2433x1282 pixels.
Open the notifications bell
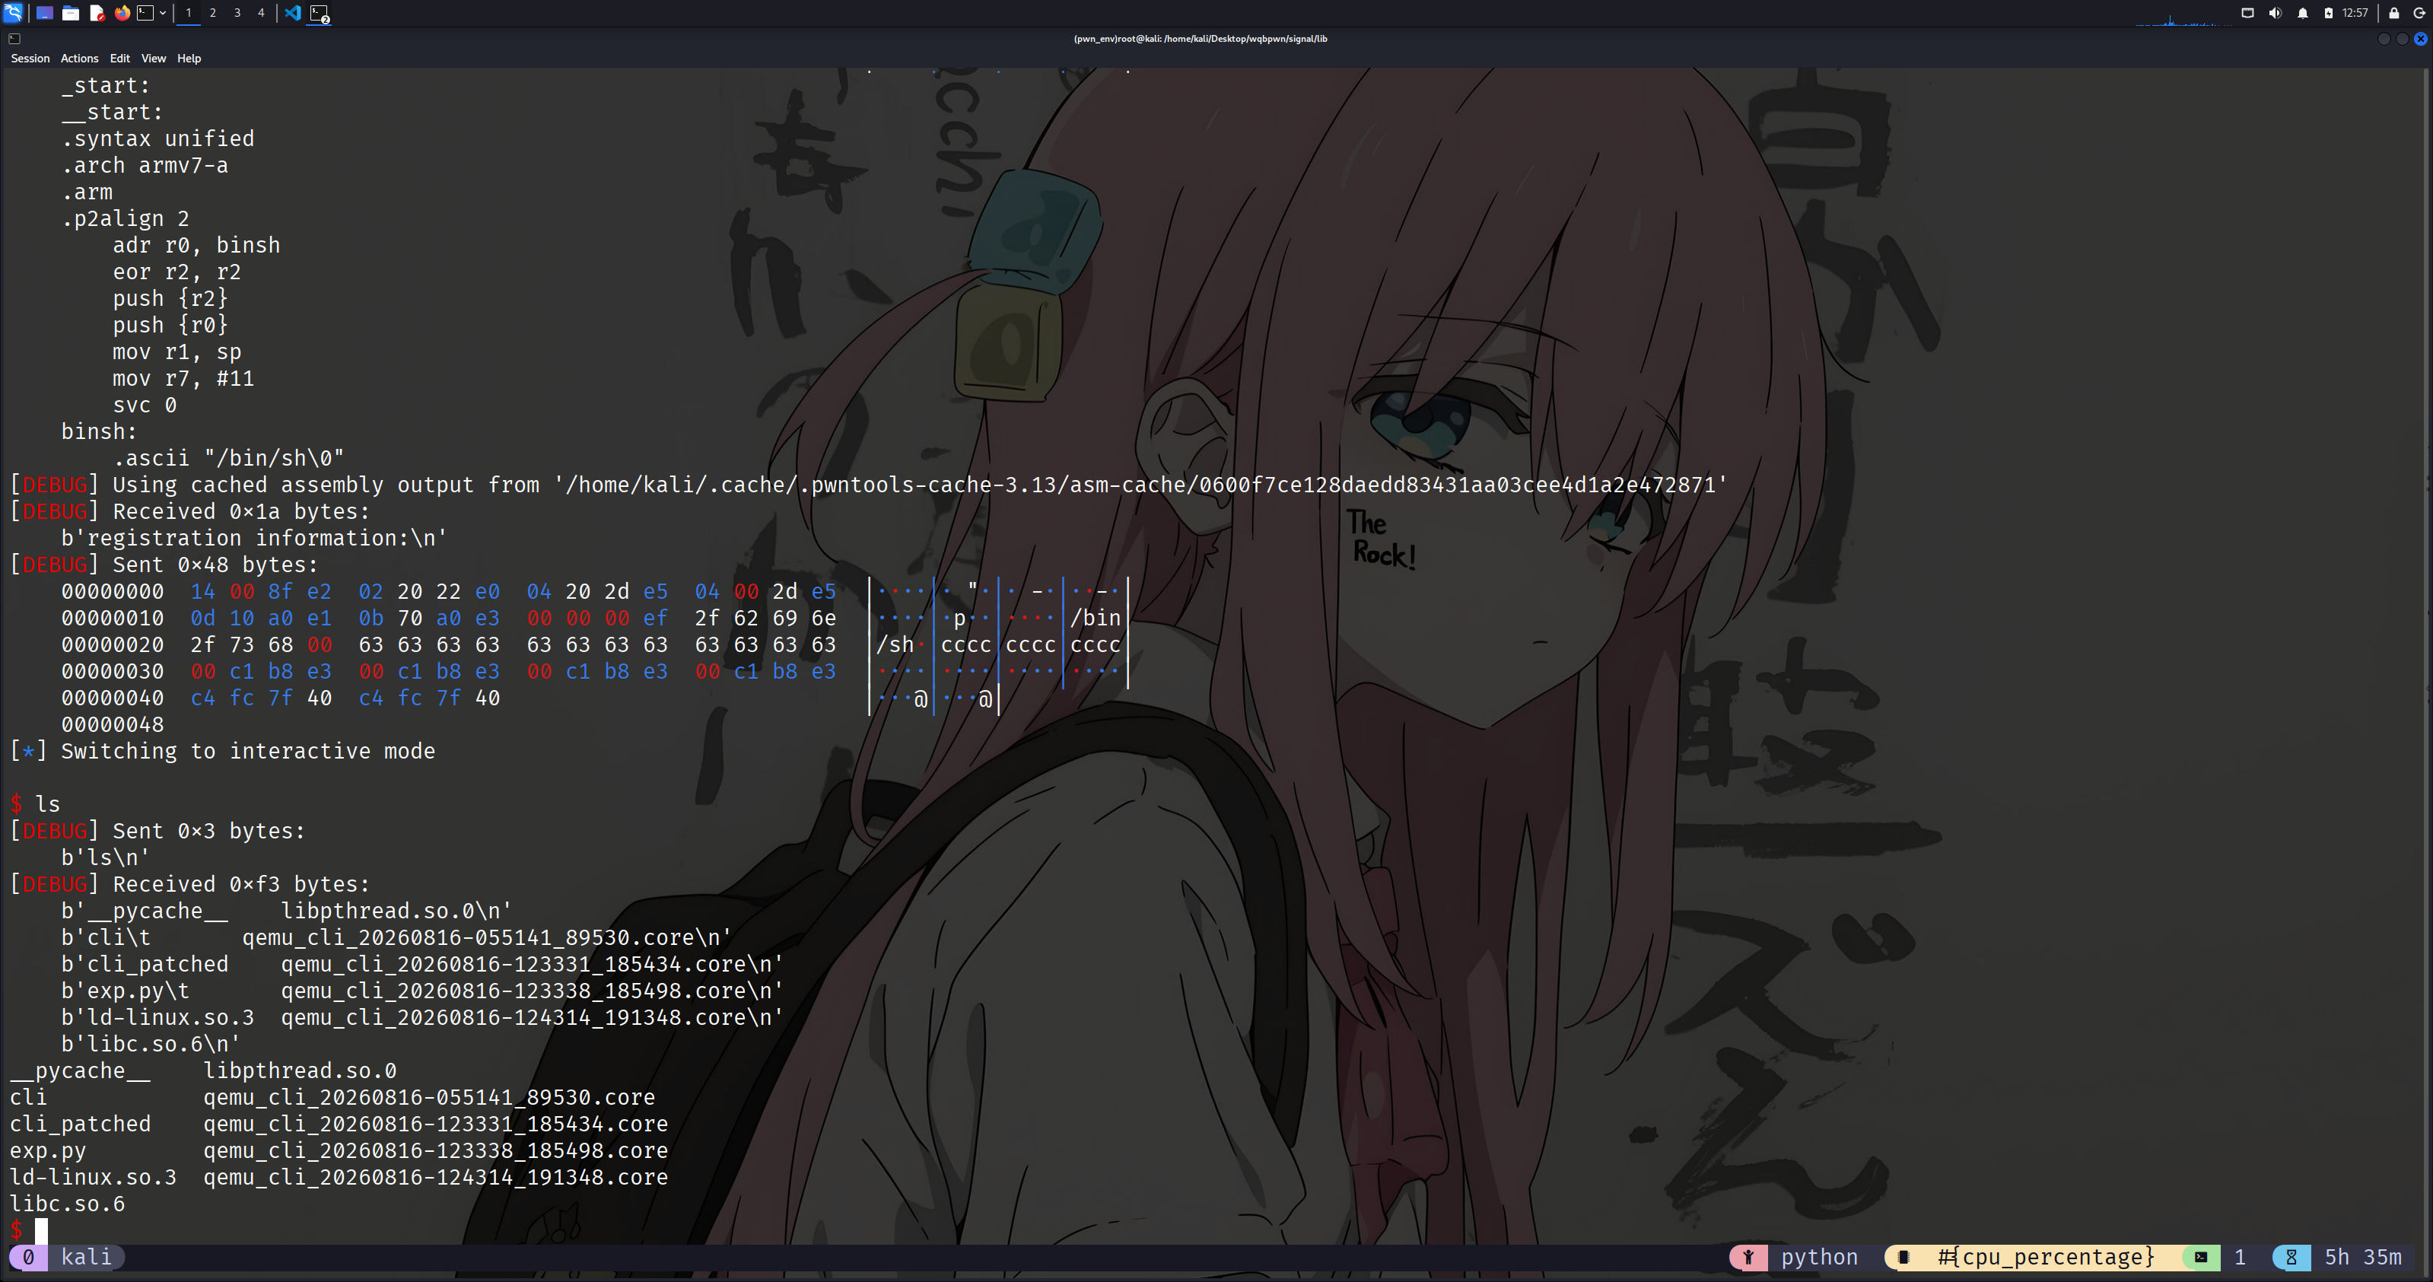tap(2303, 13)
